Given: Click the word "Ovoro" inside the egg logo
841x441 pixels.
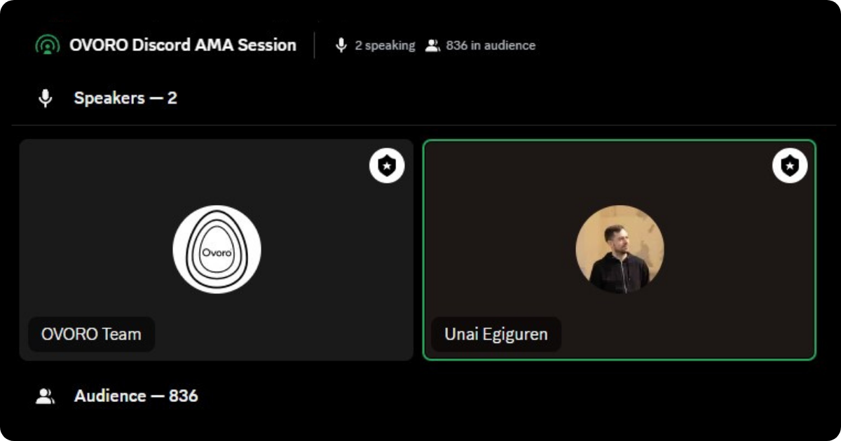Looking at the screenshot, I should coord(217,252).
